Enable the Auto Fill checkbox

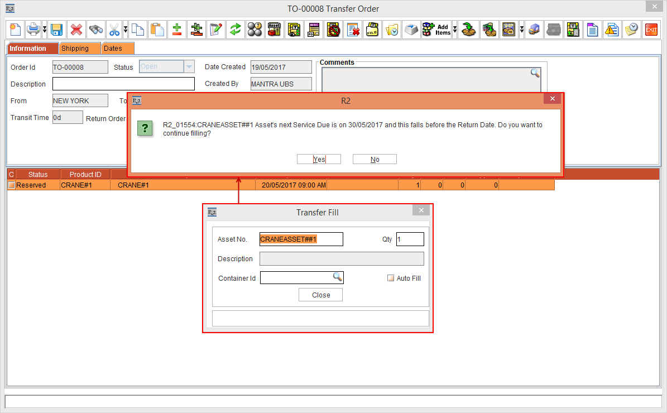[x=391, y=278]
